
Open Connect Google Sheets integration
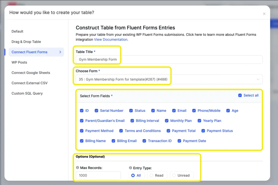31,73
